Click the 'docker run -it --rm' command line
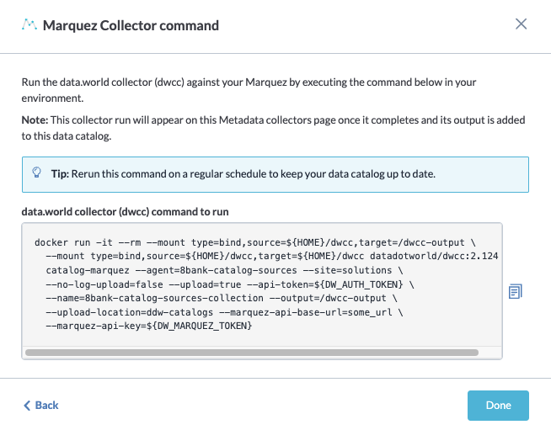 [254, 242]
